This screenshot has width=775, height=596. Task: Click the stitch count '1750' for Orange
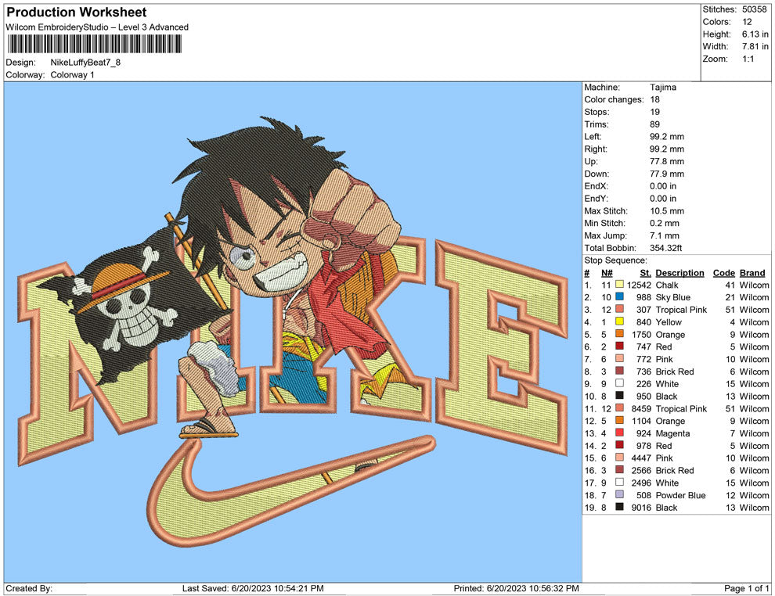641,334
